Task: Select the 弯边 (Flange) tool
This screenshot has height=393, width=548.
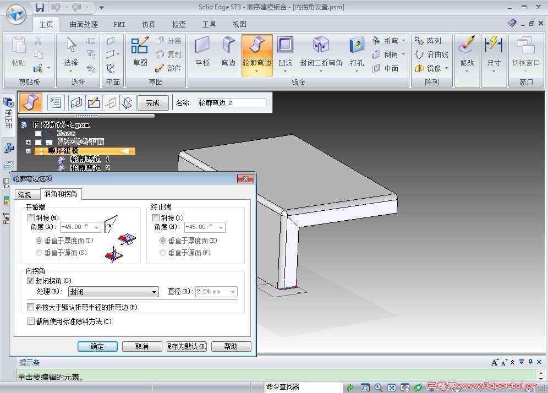Action: coord(228,51)
